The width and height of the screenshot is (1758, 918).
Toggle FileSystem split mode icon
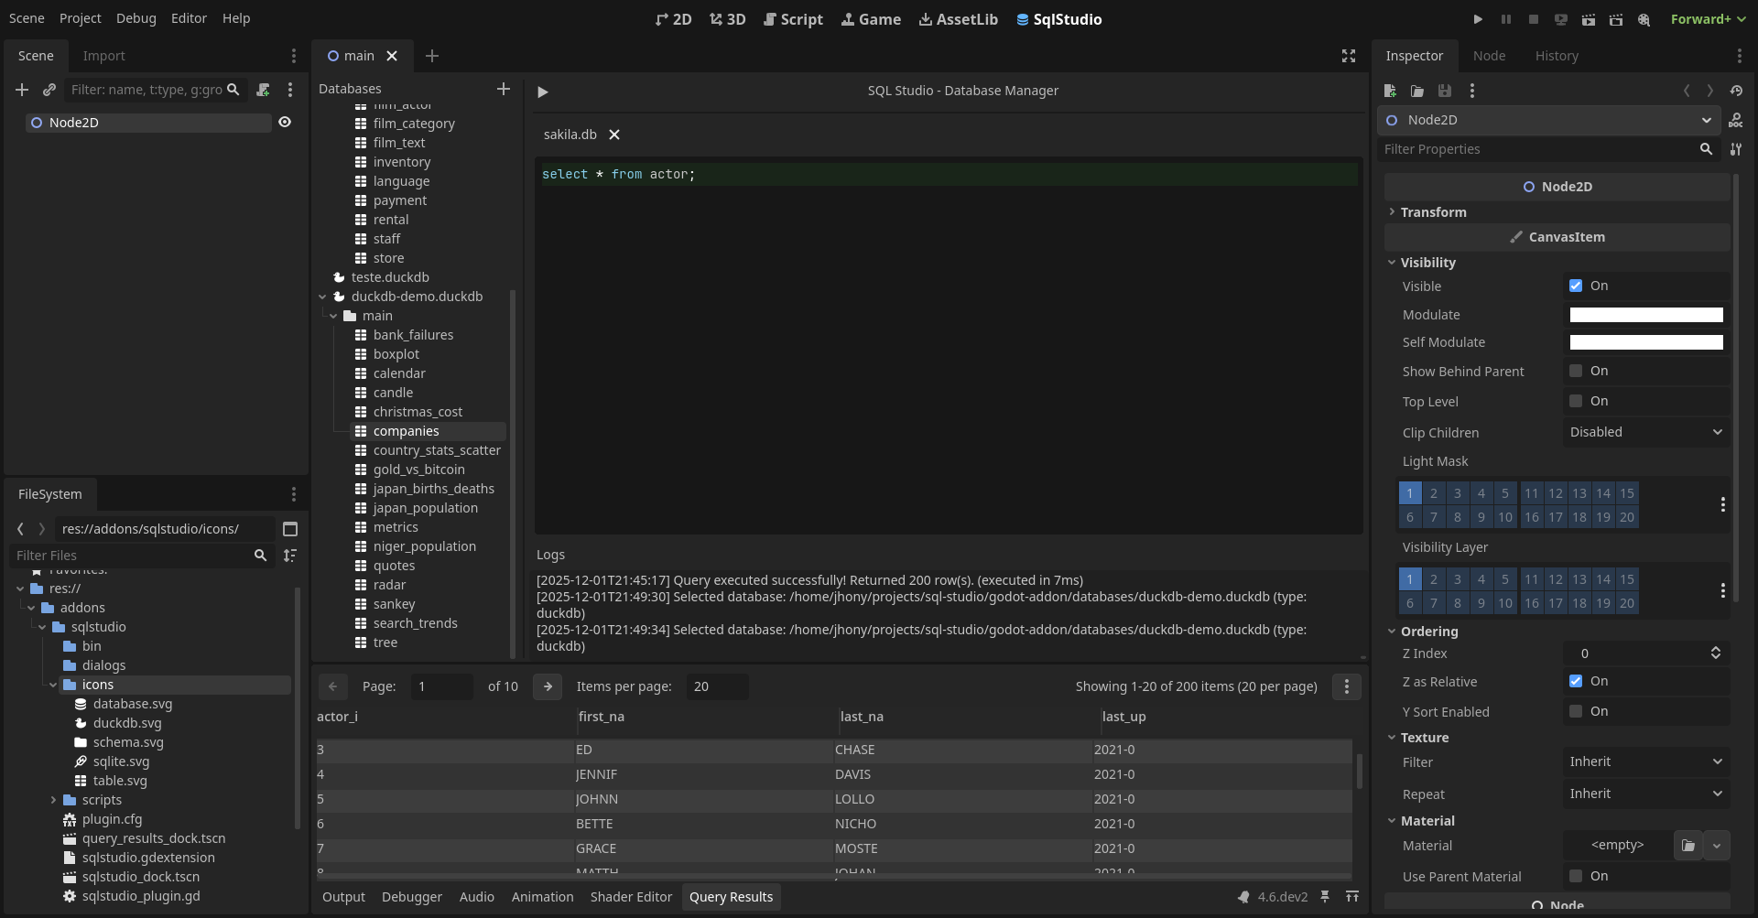click(x=290, y=529)
